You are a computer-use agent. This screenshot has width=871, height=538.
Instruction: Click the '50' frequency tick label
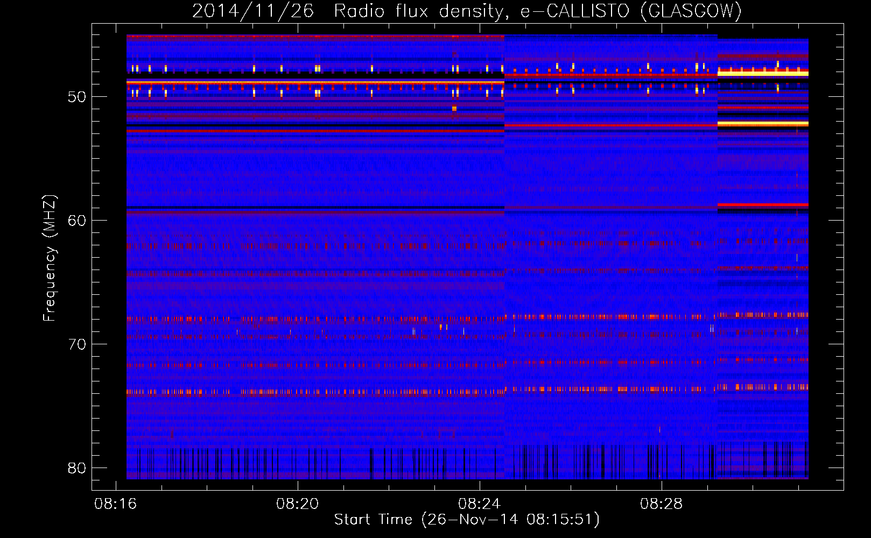[77, 97]
